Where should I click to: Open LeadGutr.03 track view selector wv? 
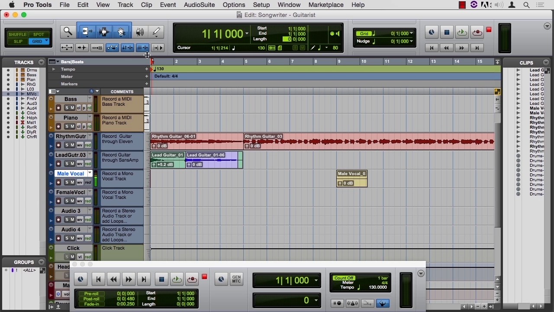[80, 163]
